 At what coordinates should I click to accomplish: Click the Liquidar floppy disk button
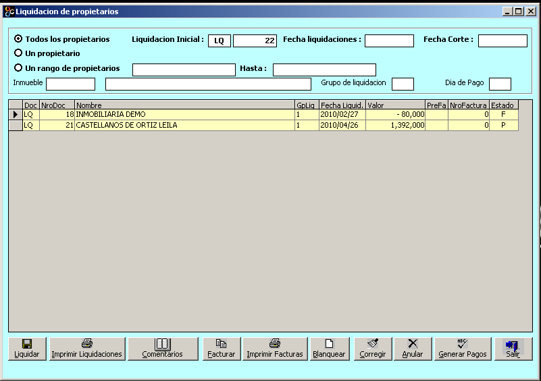point(27,349)
